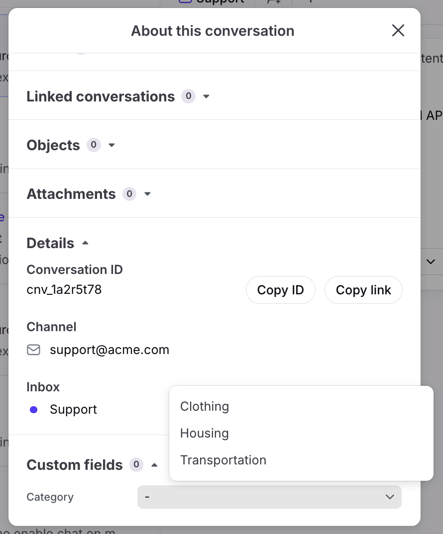Expand the Linked conversations section arrow
This screenshot has height=534, width=443.
[x=207, y=96]
